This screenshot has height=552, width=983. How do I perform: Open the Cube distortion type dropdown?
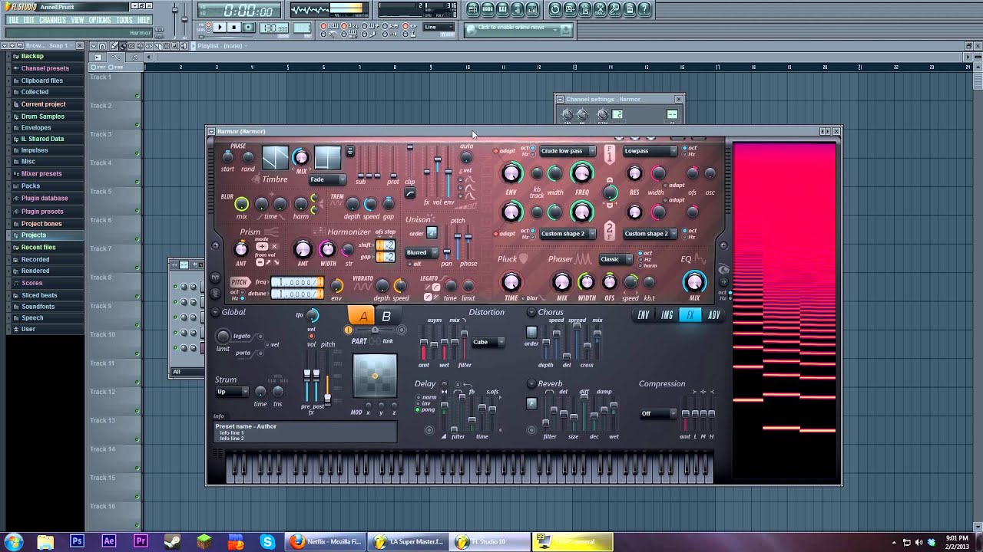coord(488,342)
